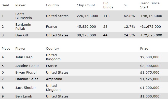This screenshot has width=168, height=99.
Task: Click the Chip Count column header
Action: [86, 5]
